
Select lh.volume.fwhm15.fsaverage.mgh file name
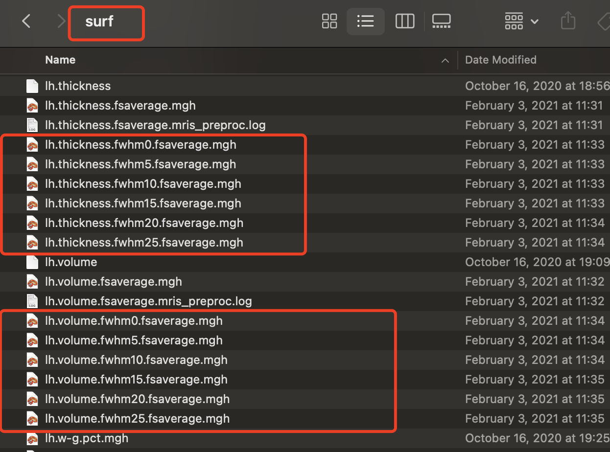(136, 380)
